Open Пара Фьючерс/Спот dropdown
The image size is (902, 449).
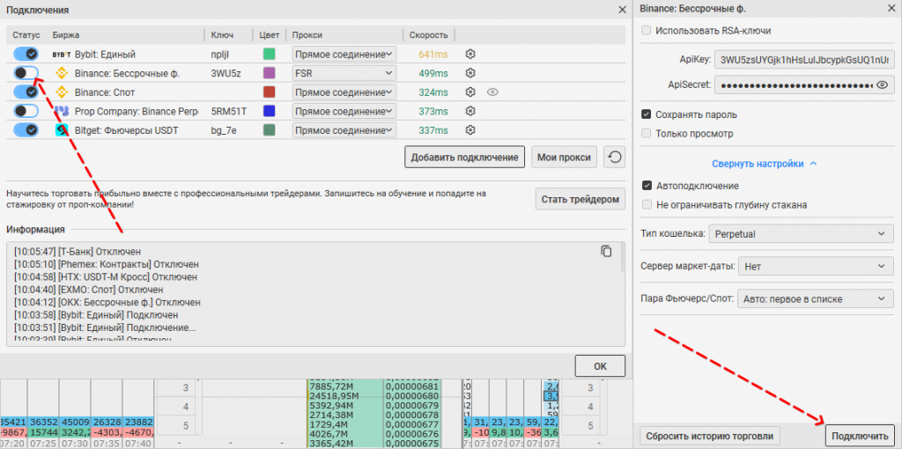[x=815, y=298]
